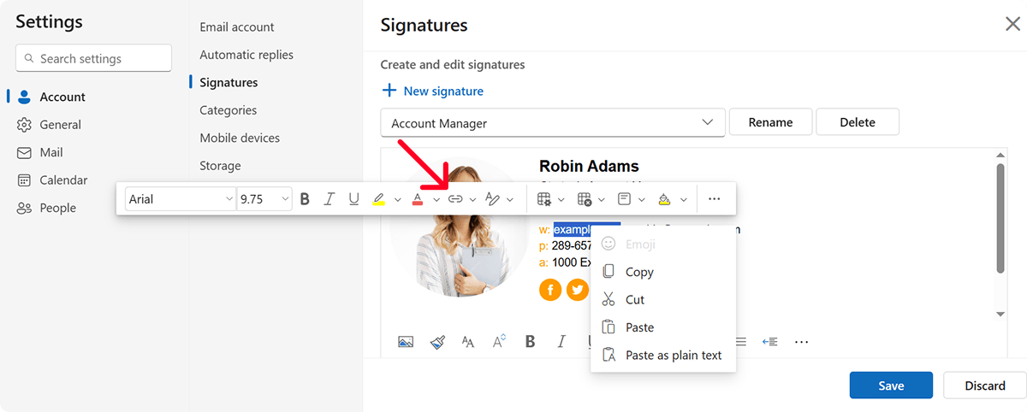The height and width of the screenshot is (412, 1027).
Task: Select Email account settings
Action: click(237, 27)
